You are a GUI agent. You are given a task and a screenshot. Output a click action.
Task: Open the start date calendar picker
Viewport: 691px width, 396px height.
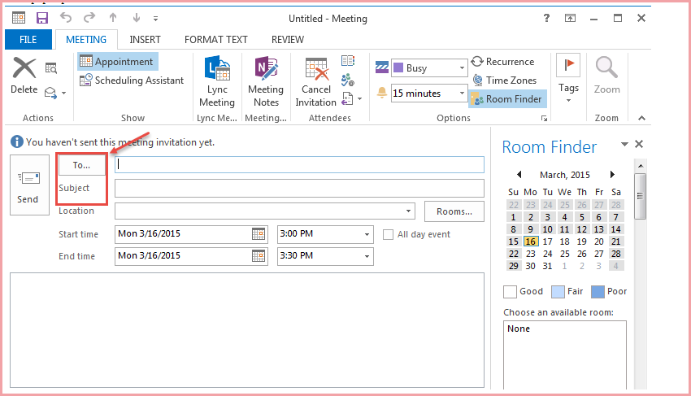coord(259,233)
